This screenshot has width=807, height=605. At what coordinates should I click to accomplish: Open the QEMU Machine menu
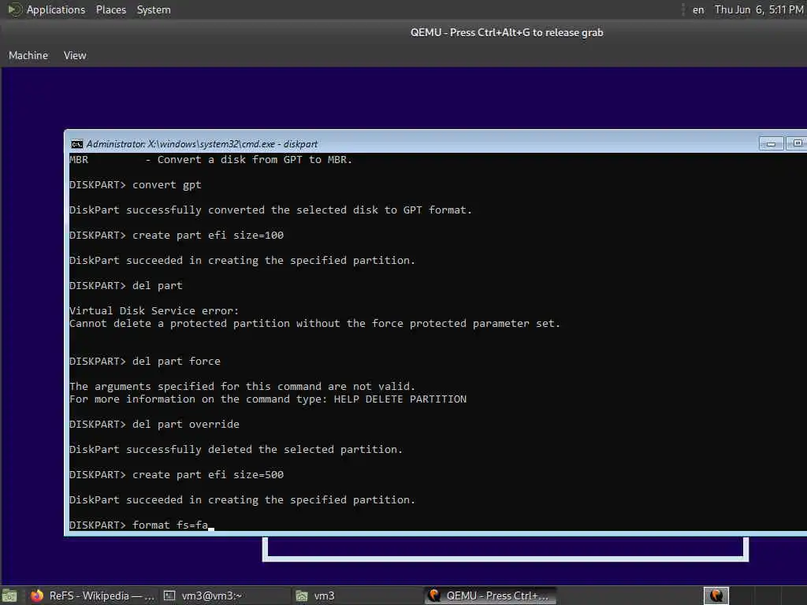[28, 55]
